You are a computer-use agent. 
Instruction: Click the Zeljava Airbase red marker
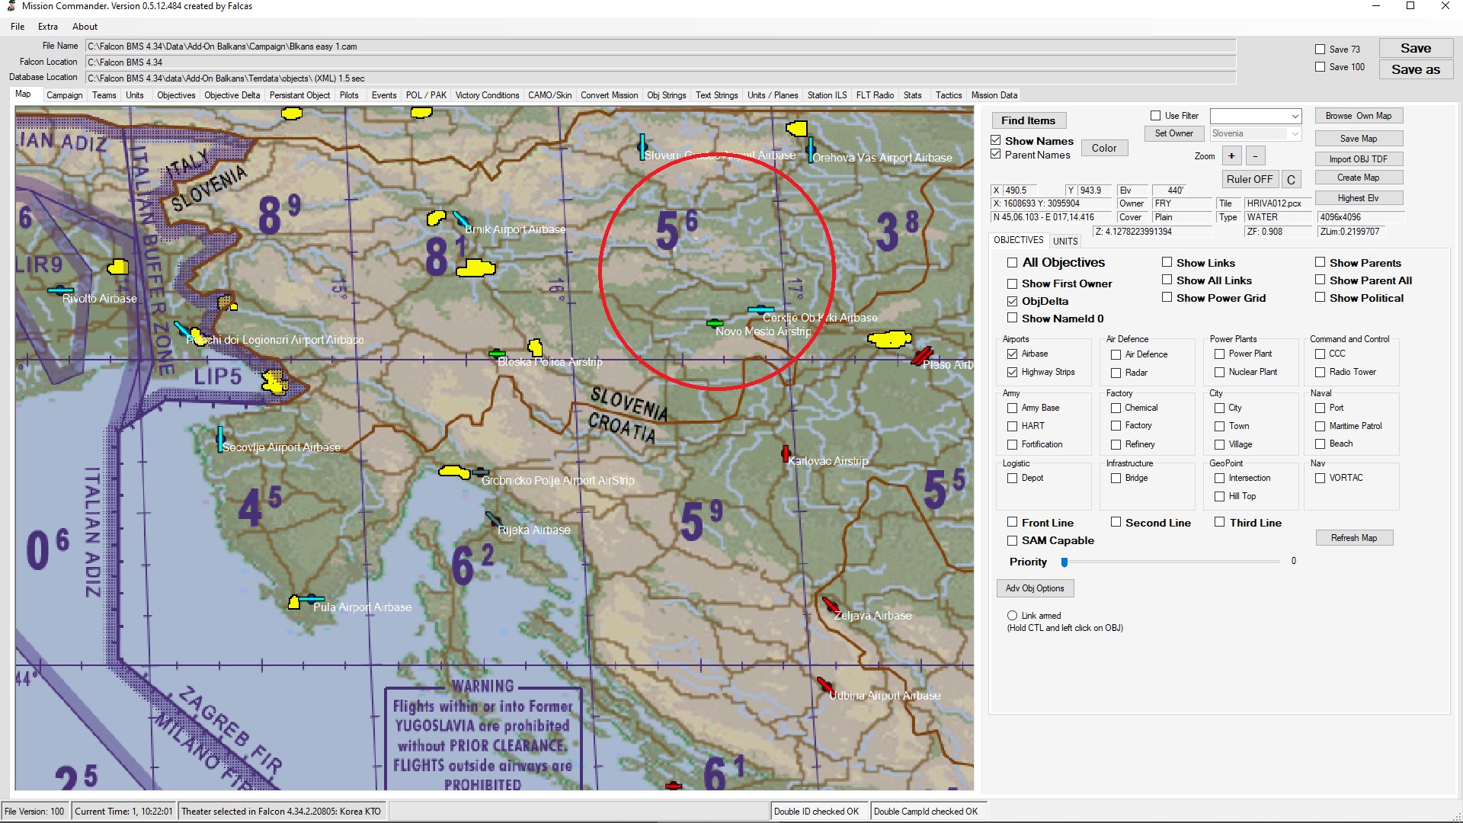[x=830, y=605]
